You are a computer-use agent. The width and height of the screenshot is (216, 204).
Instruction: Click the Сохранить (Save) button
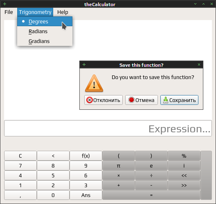(x=179, y=100)
